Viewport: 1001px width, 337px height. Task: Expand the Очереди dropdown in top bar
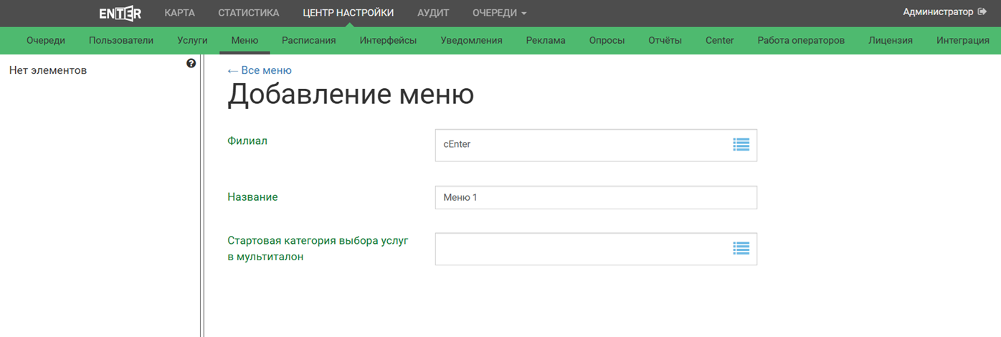(499, 13)
